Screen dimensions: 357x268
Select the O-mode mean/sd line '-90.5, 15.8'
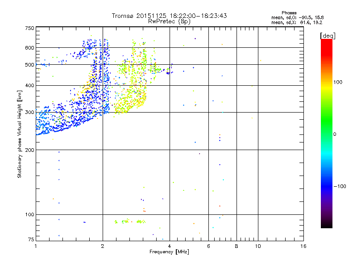[x=311, y=17]
